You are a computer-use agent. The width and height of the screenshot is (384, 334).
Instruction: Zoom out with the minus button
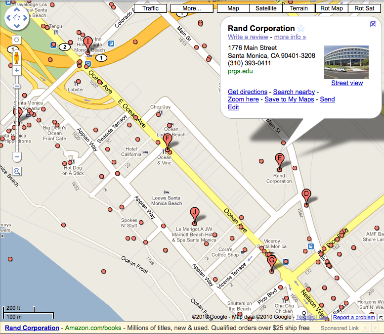17,157
